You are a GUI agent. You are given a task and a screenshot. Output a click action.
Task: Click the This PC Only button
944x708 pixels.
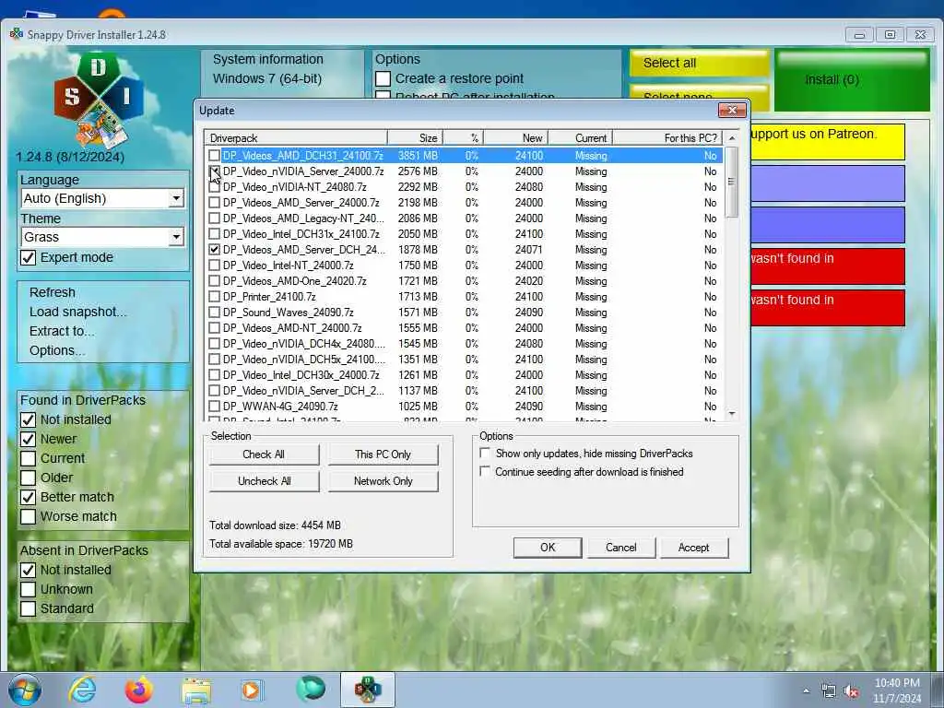383,454
